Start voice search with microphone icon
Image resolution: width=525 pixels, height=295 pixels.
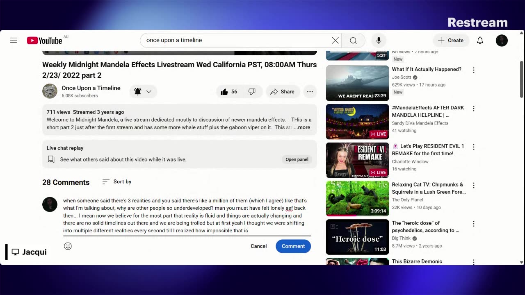[x=379, y=40]
